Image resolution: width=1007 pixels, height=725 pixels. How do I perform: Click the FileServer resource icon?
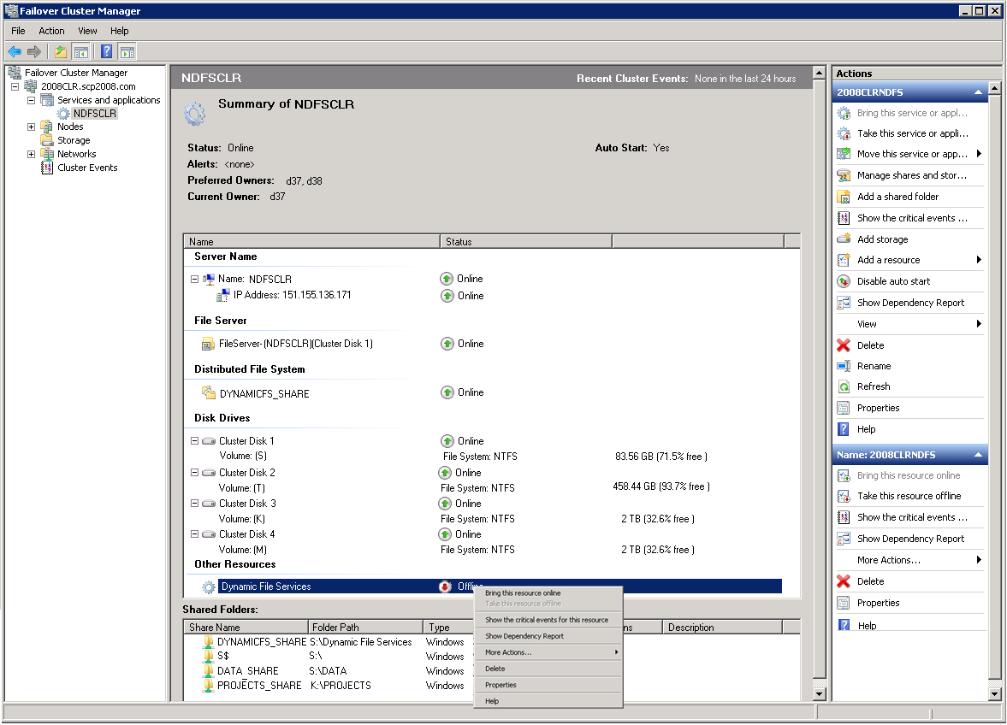pos(208,344)
